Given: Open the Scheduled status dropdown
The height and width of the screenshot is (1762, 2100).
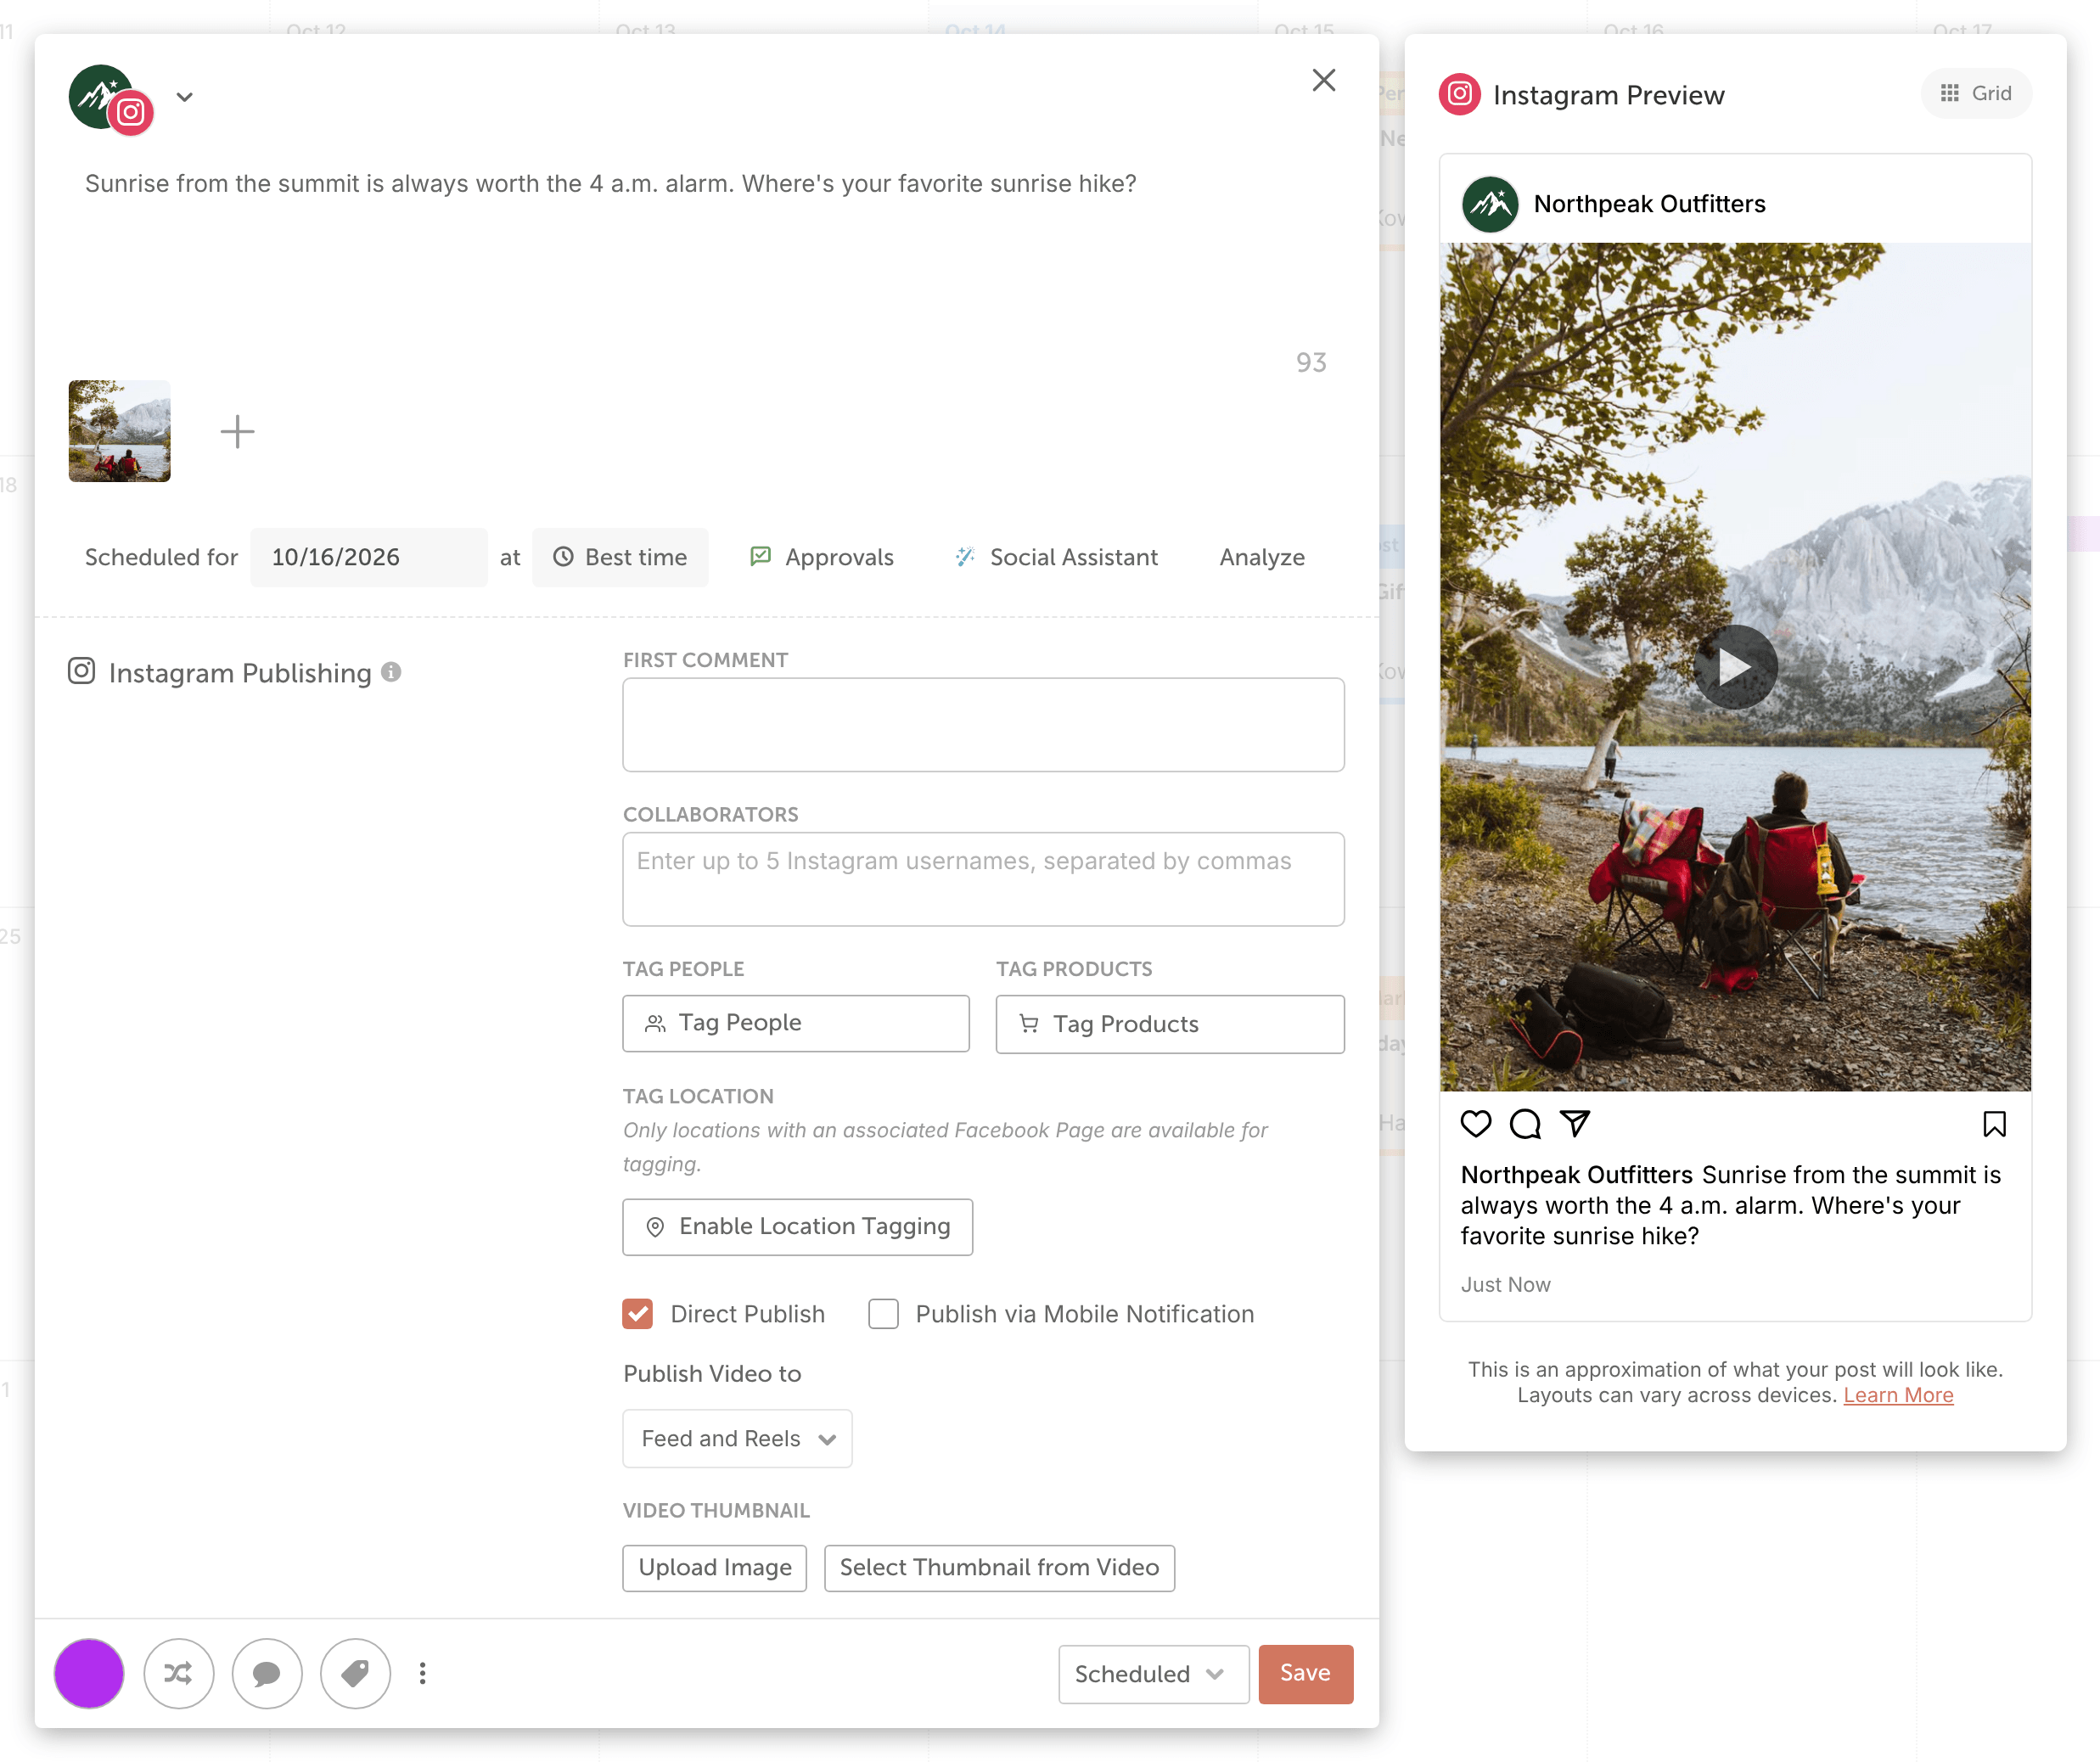Looking at the screenshot, I should pyautogui.click(x=1153, y=1674).
